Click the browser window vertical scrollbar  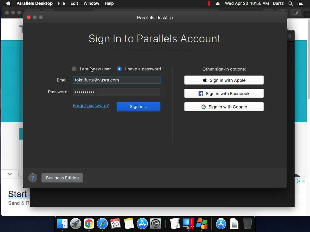click(x=309, y=59)
